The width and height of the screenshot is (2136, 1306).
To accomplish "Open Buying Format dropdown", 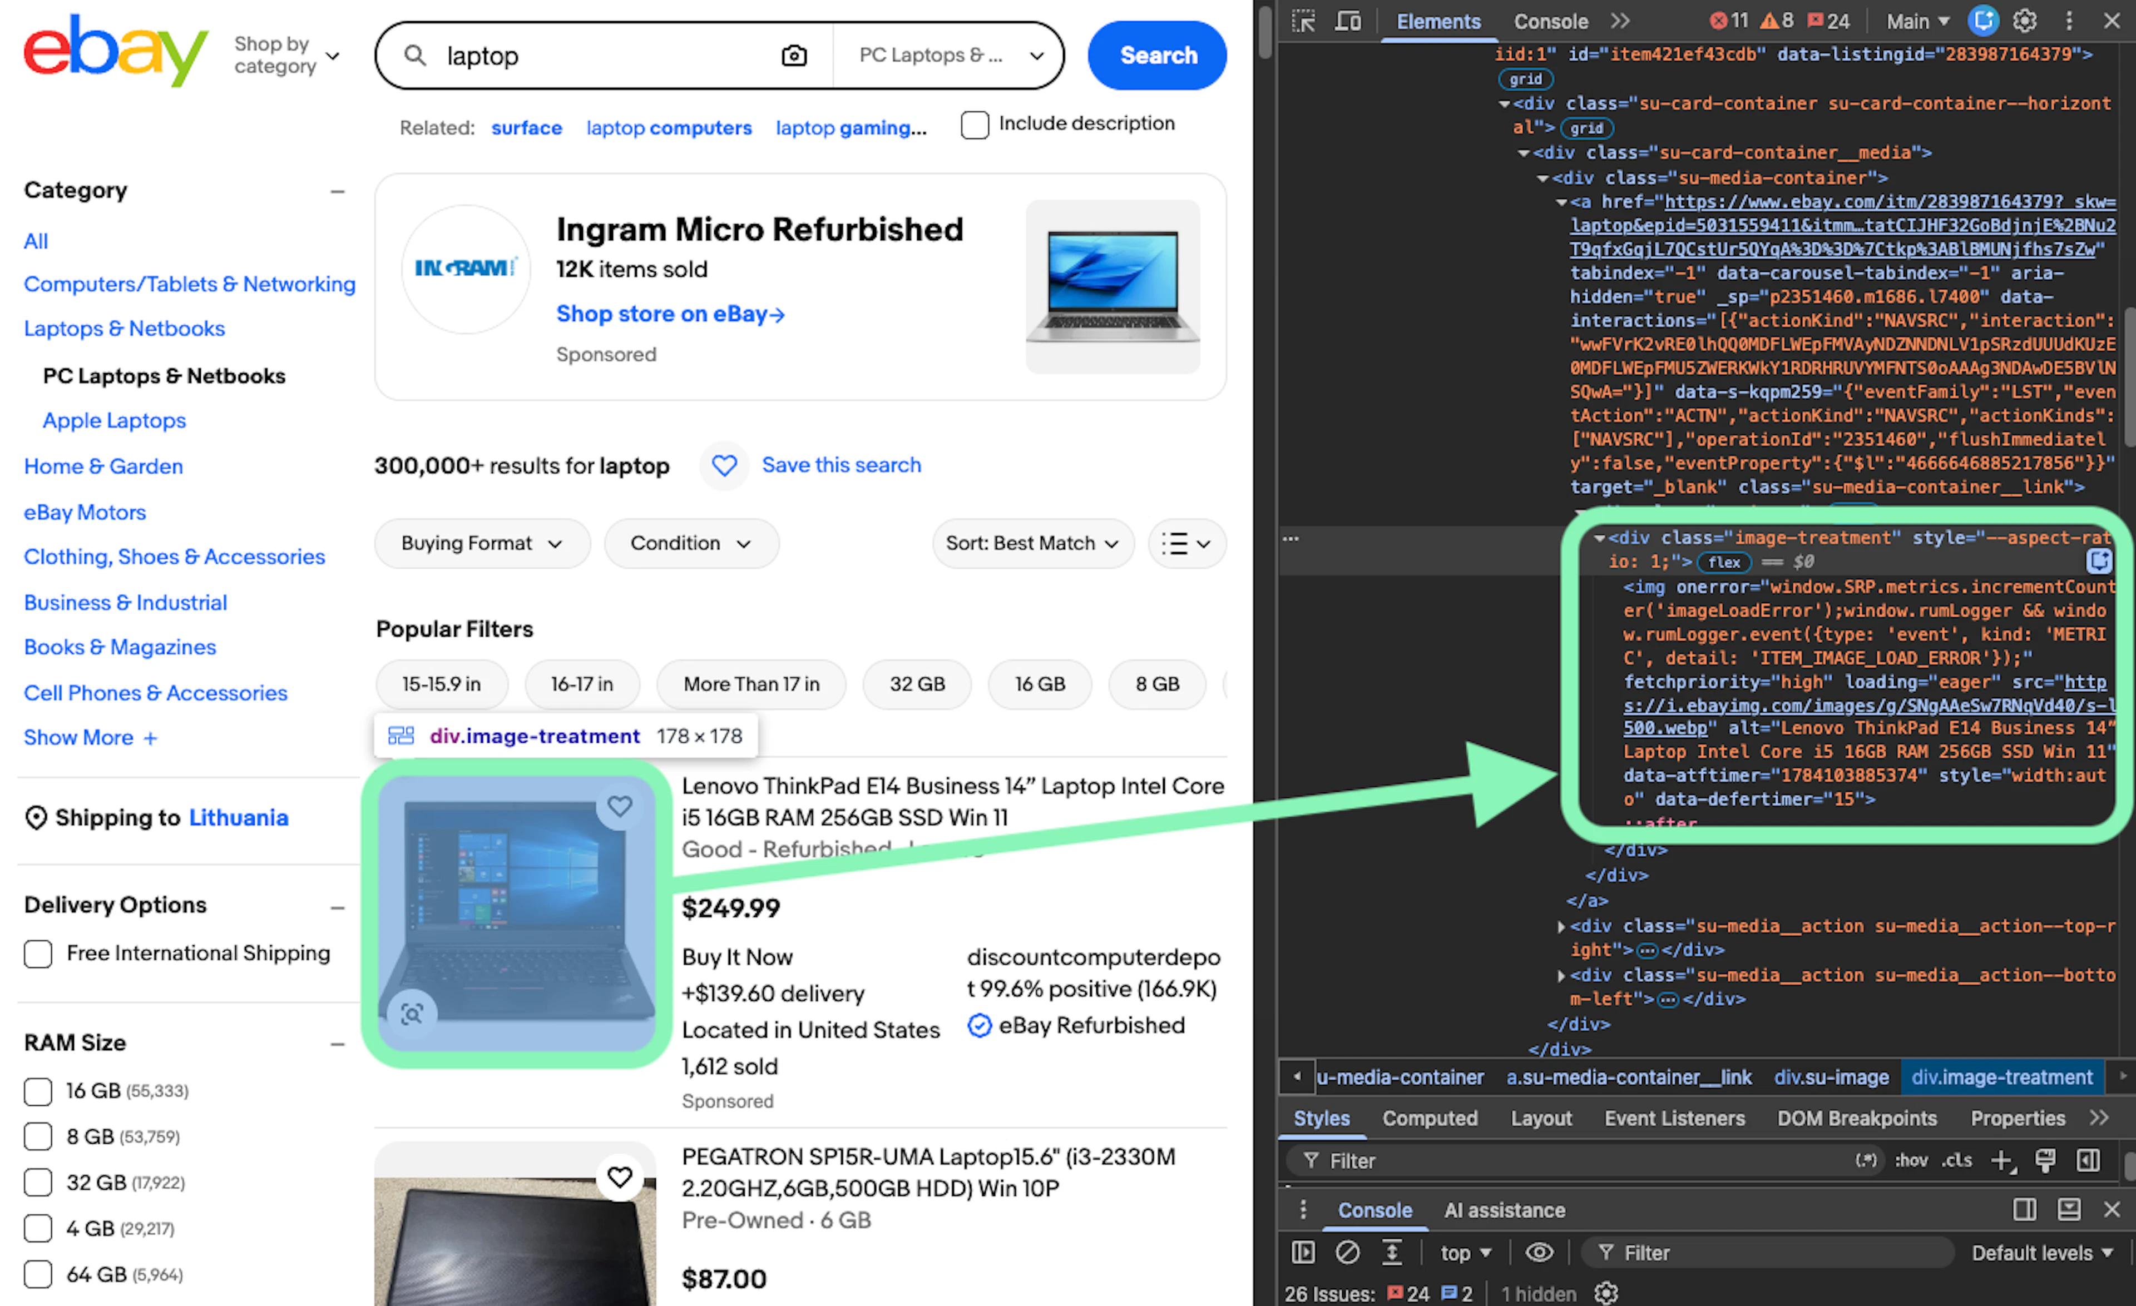I will pos(482,543).
